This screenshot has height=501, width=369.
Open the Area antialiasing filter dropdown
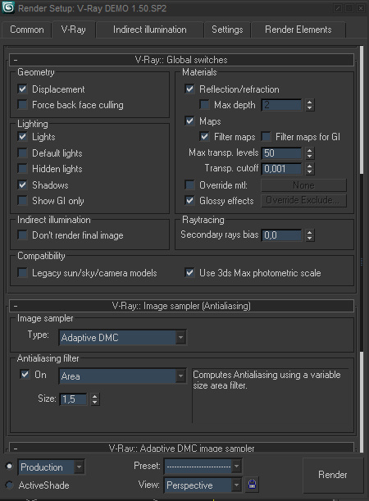tap(123, 376)
